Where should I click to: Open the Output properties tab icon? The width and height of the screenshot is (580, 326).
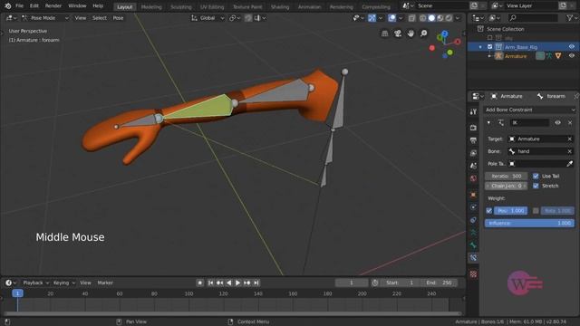(x=473, y=140)
